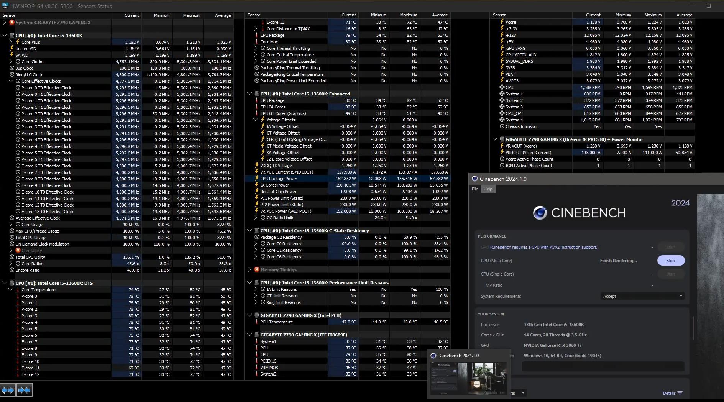Collapse the Voltage Offsets group
The width and height of the screenshot is (724, 402).
pos(256,120)
